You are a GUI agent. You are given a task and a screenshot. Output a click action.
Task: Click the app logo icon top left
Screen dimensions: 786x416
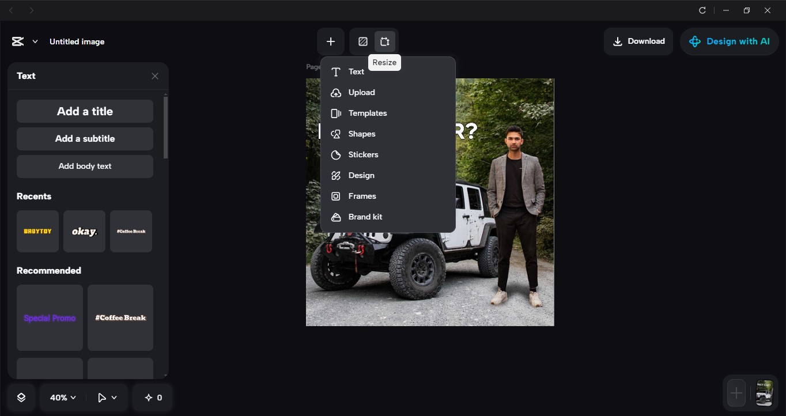17,41
